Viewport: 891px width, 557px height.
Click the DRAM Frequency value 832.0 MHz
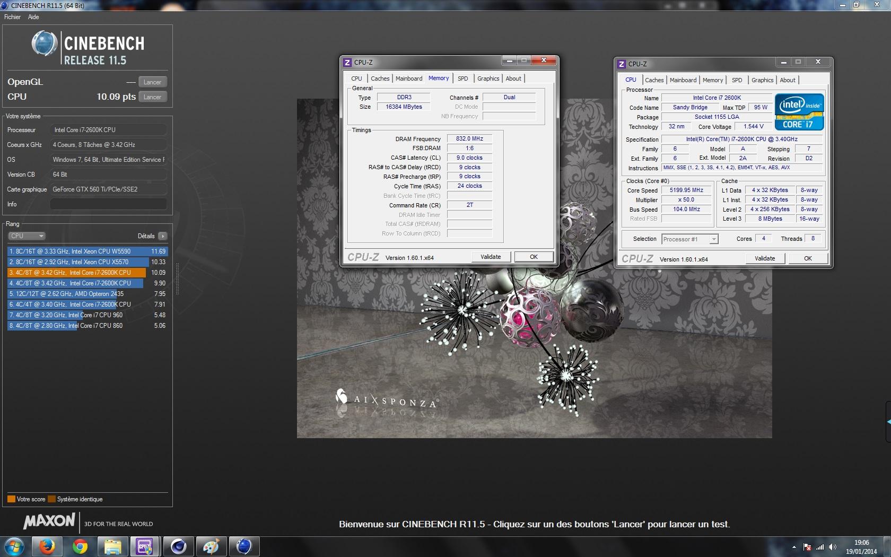469,139
